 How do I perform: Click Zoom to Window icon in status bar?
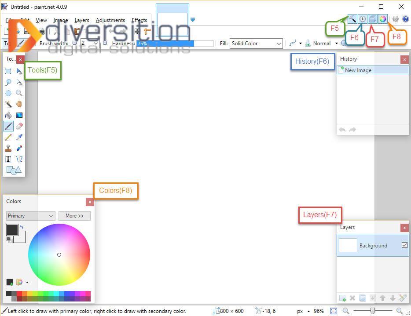point(334,311)
